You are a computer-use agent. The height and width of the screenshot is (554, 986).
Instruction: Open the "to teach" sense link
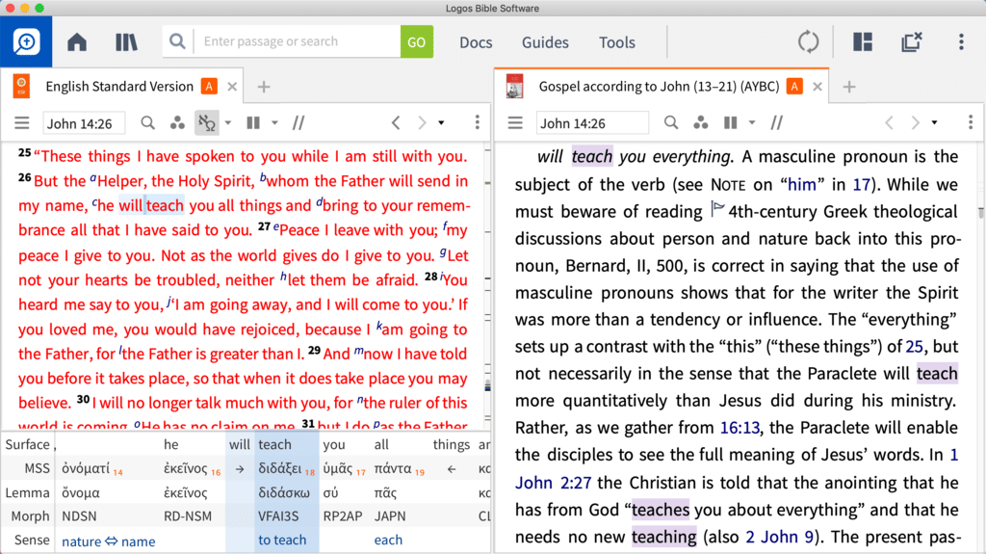click(282, 541)
